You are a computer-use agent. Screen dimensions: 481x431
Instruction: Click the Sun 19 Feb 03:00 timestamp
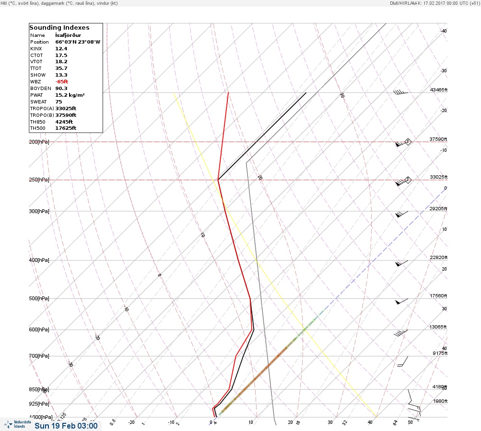(x=66, y=426)
